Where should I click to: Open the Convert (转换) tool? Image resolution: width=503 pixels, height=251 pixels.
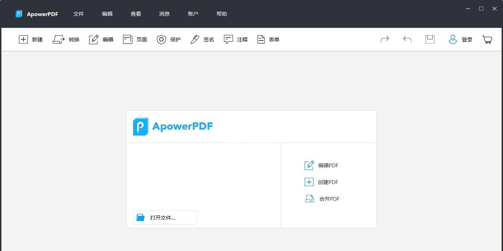[59, 39]
